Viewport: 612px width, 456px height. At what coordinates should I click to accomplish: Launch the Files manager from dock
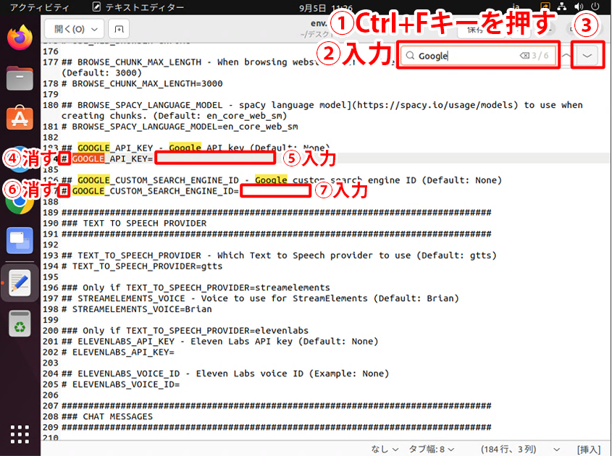click(x=20, y=77)
